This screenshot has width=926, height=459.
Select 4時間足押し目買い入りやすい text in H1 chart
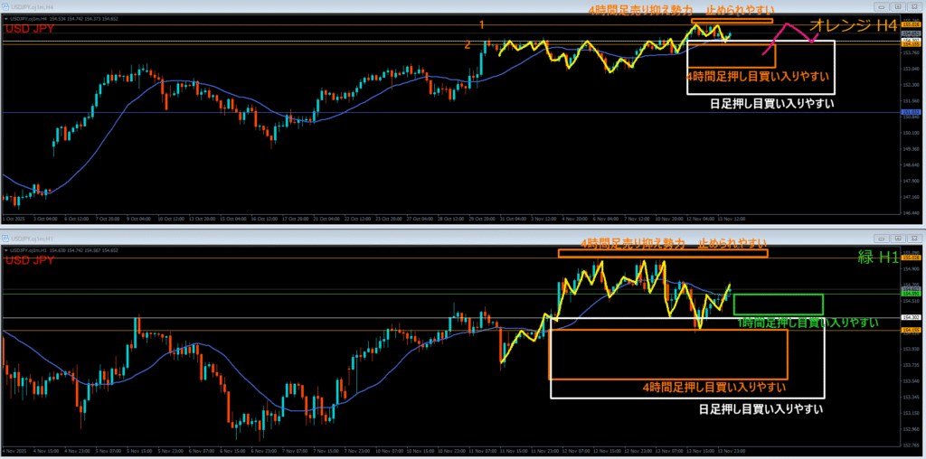[714, 388]
